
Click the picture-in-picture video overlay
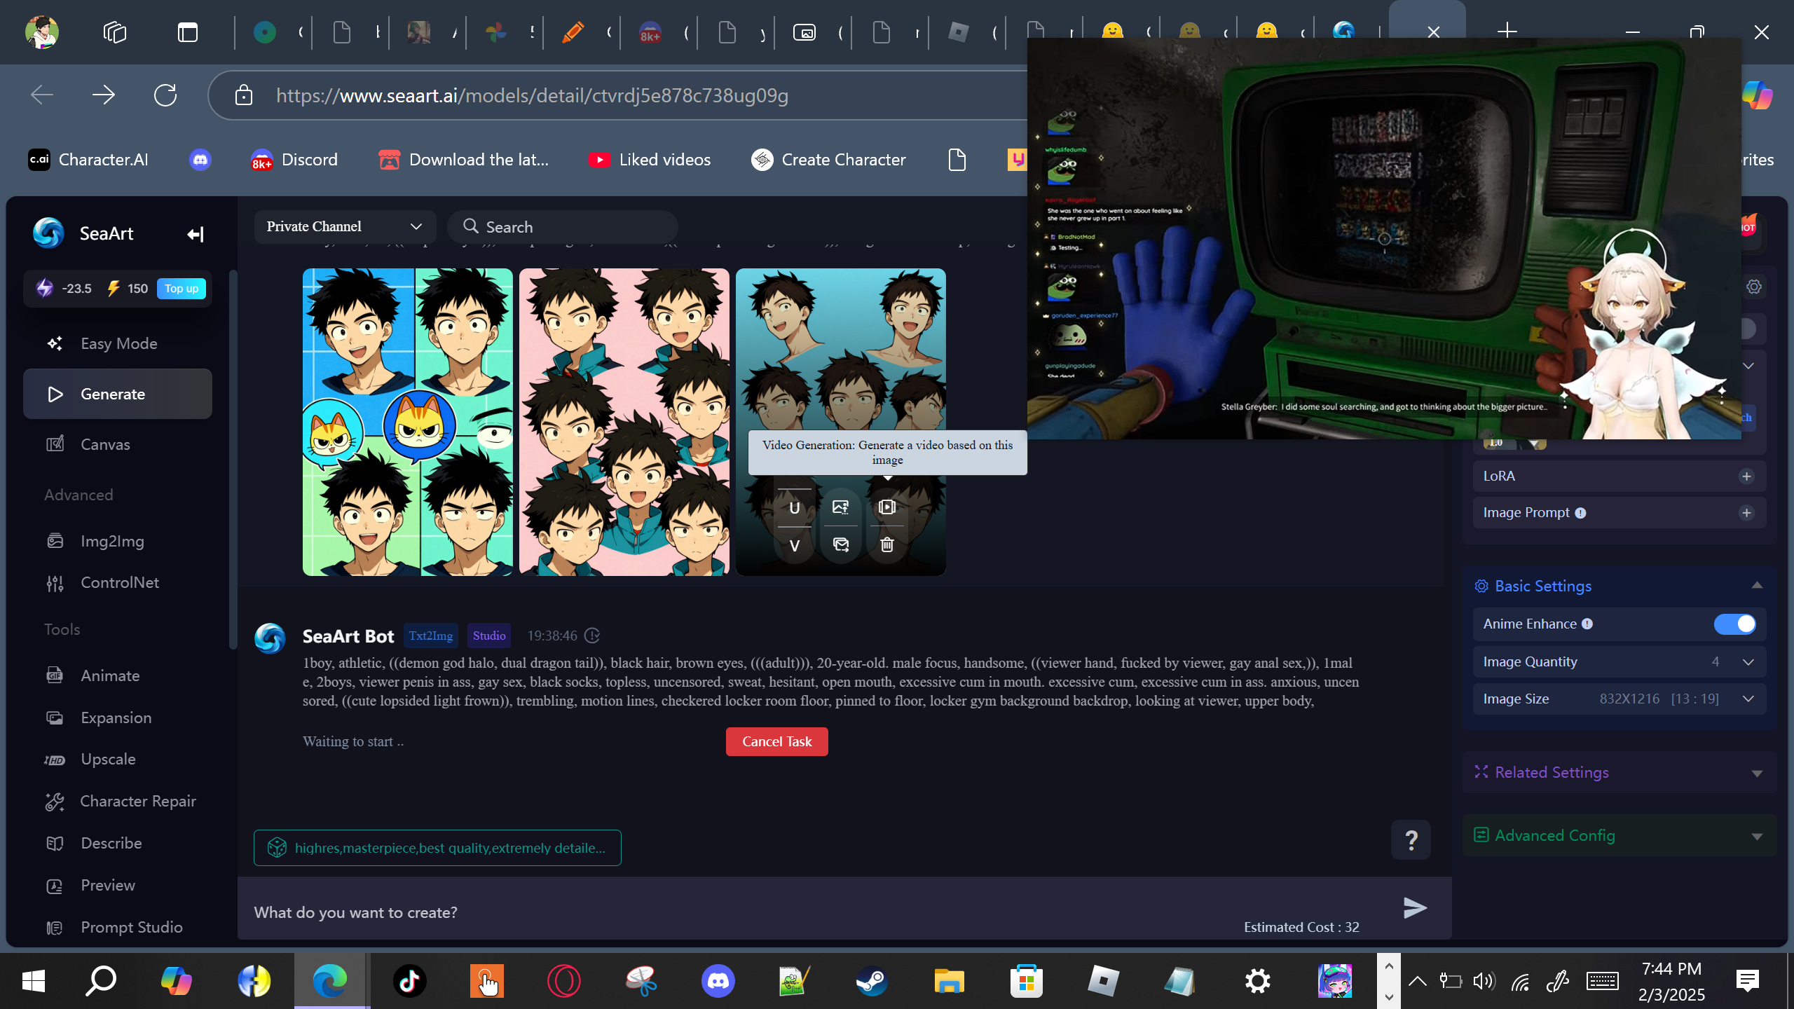pyautogui.click(x=1384, y=238)
